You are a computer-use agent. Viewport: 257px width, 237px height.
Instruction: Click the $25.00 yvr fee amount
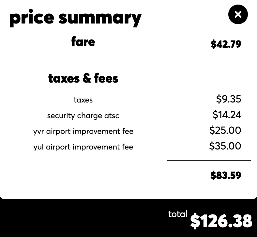[225, 130]
